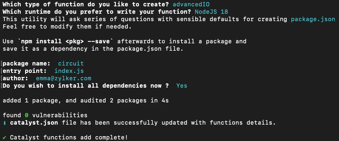Screen dimensions: 339x141
Task: Click the blue info icon before catalyst.json
Action: click(x=4, y=123)
